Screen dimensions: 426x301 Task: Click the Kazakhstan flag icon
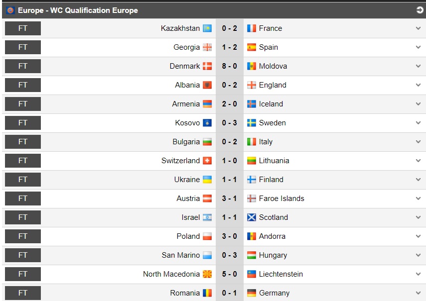[207, 28]
